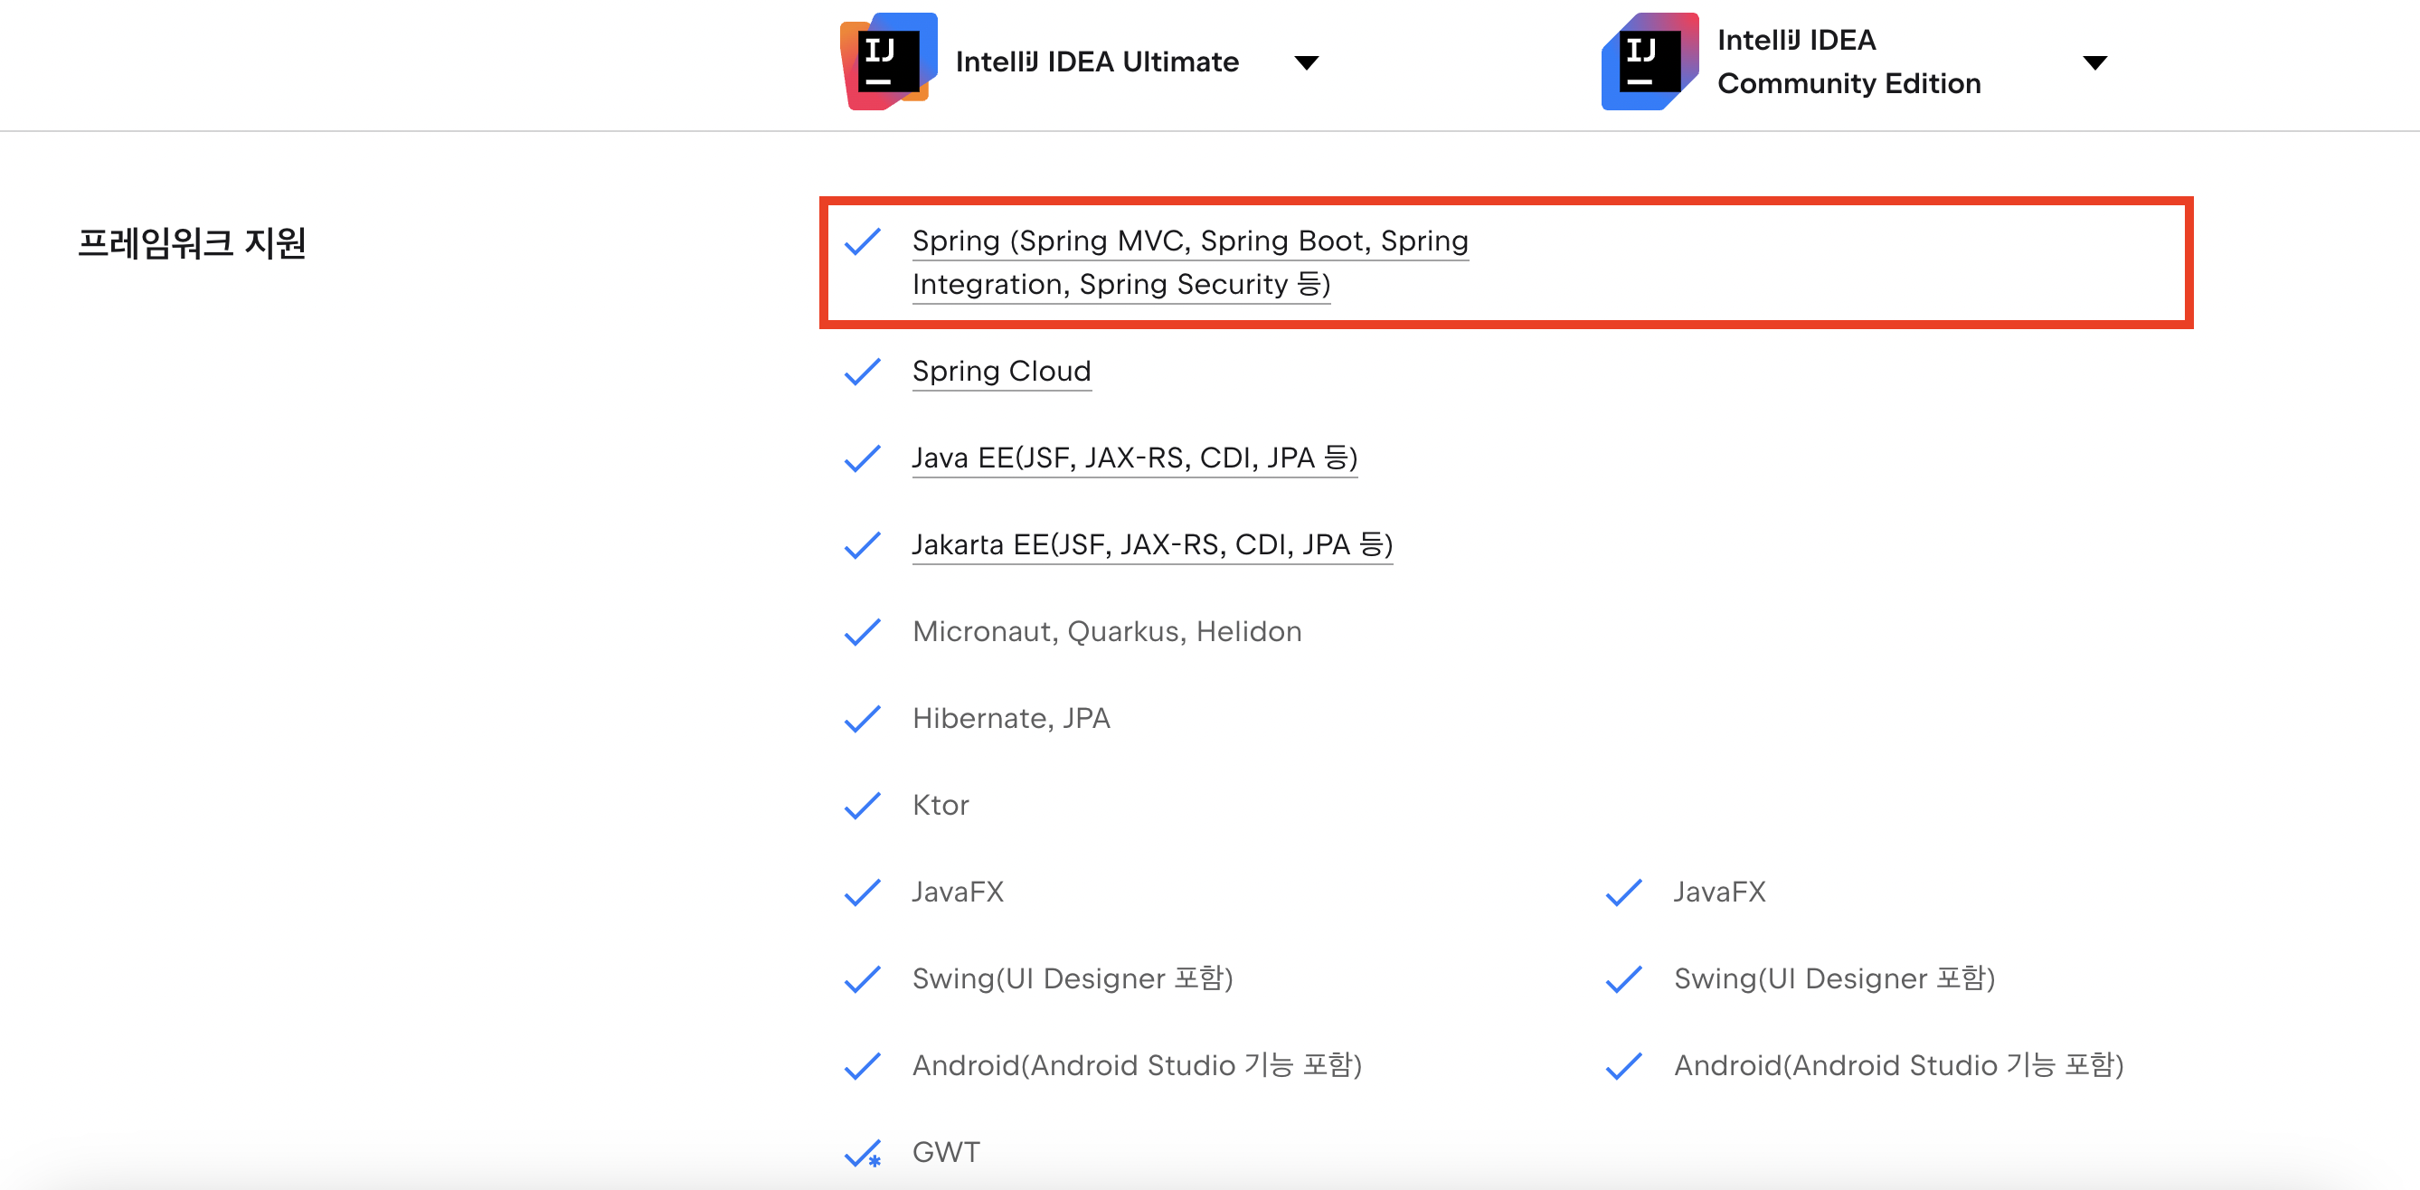This screenshot has width=2420, height=1190.
Task: Click the asterisk checkmark beside GWT
Action: [863, 1153]
